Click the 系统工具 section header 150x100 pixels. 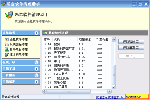(x=21, y=69)
